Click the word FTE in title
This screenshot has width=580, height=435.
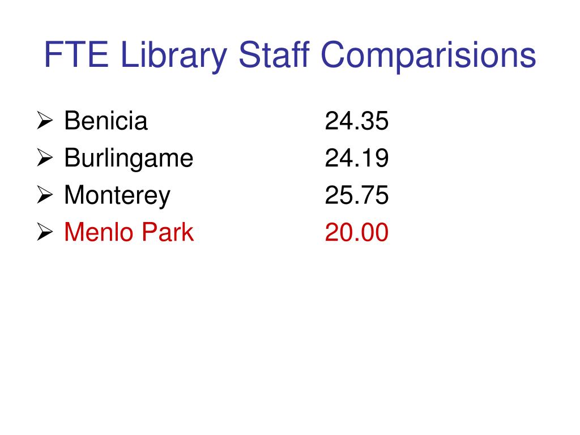click(76, 54)
